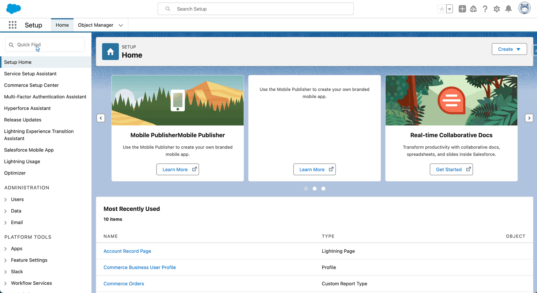Screen dimensions: 537x293
Task: Click the '10 items' count text
Action: (x=113, y=219)
